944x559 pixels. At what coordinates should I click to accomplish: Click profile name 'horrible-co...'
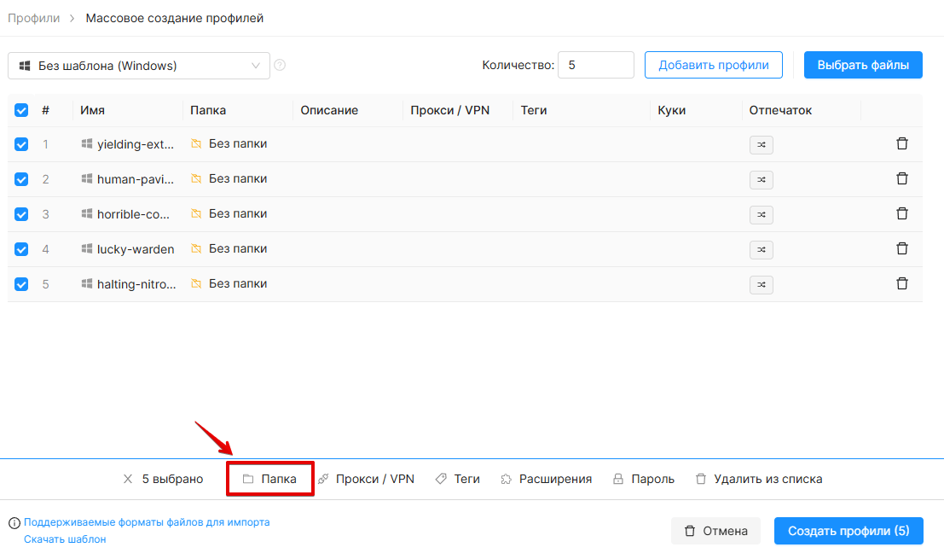(x=133, y=214)
